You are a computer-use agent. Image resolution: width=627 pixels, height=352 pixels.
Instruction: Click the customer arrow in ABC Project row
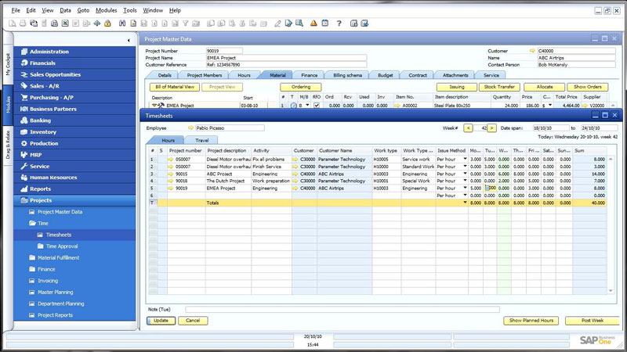(295, 174)
